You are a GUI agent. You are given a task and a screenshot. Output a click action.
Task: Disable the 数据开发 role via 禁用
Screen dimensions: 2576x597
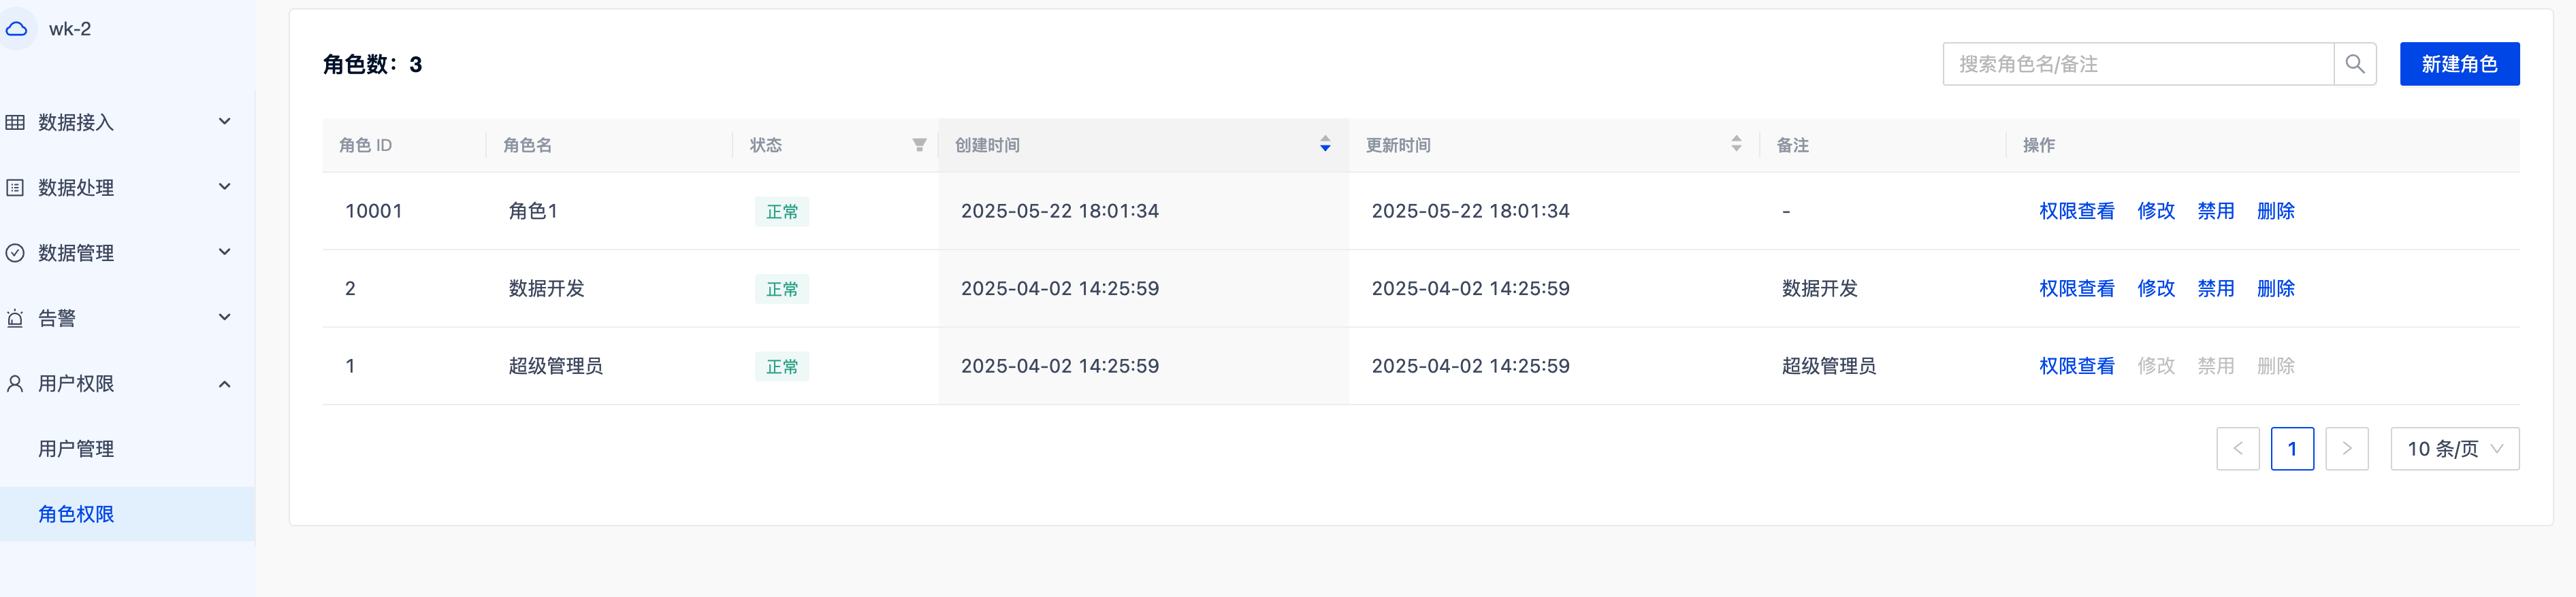point(2215,288)
